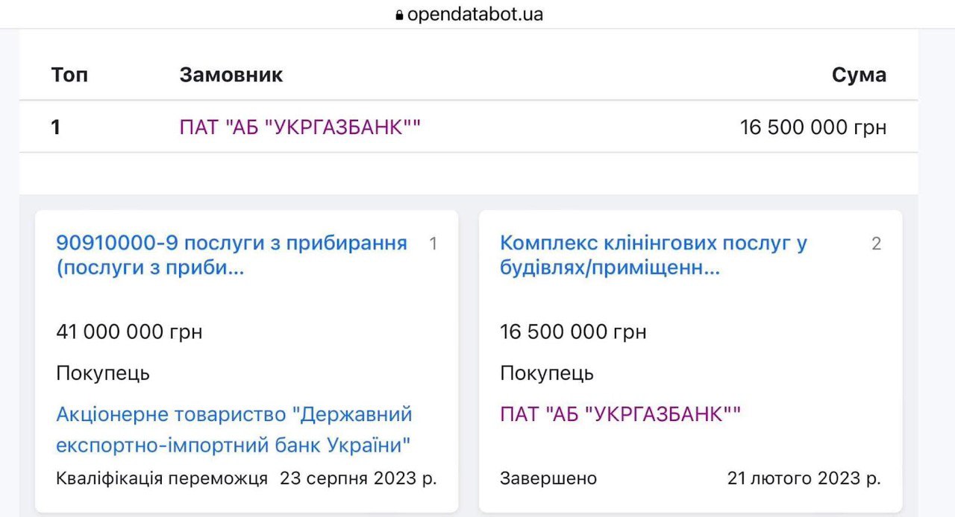Click the Сума column header
Viewport: 955px width, 517px height.
tap(859, 74)
